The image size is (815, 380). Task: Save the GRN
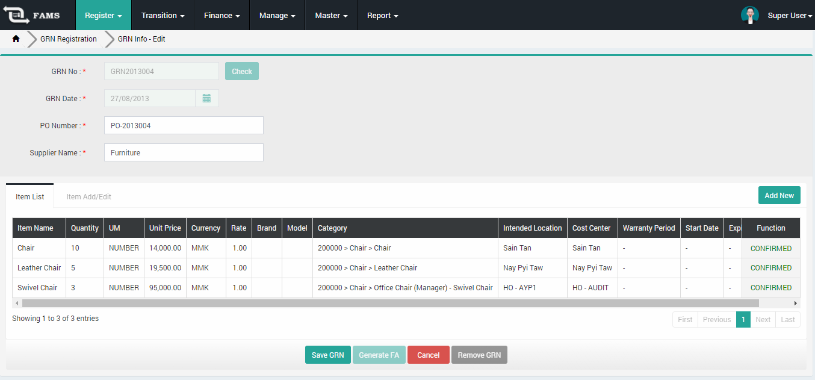click(x=327, y=355)
